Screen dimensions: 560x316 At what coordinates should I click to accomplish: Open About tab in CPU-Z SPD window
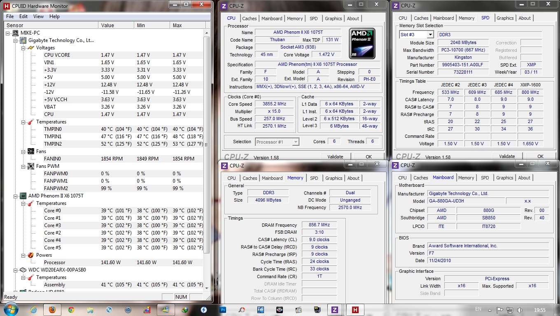[x=525, y=18]
